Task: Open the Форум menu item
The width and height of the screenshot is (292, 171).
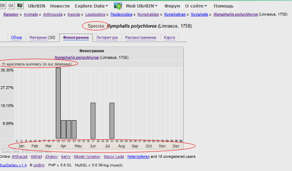Action: (x=172, y=6)
